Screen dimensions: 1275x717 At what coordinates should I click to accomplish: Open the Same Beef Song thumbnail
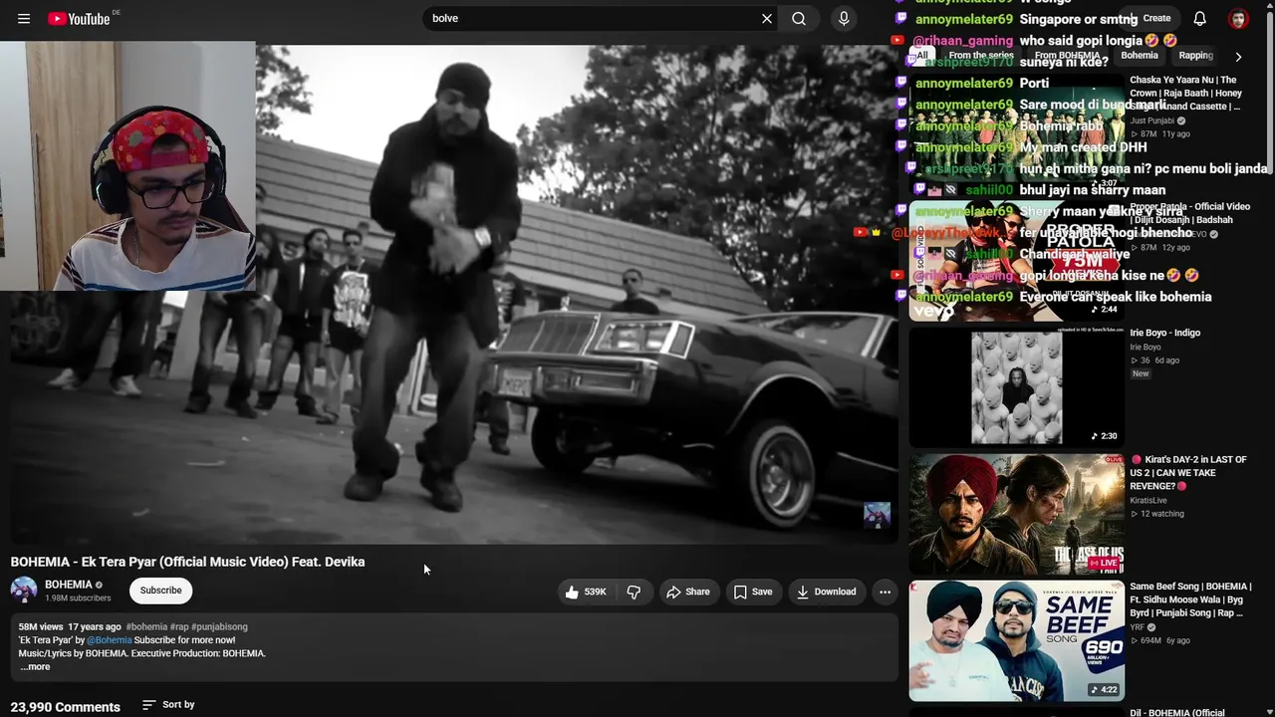click(x=1017, y=641)
